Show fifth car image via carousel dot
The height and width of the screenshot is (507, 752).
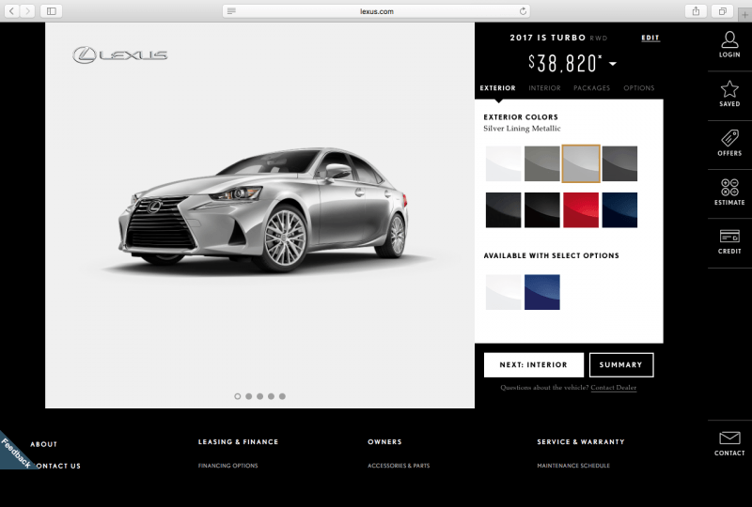[x=283, y=396]
